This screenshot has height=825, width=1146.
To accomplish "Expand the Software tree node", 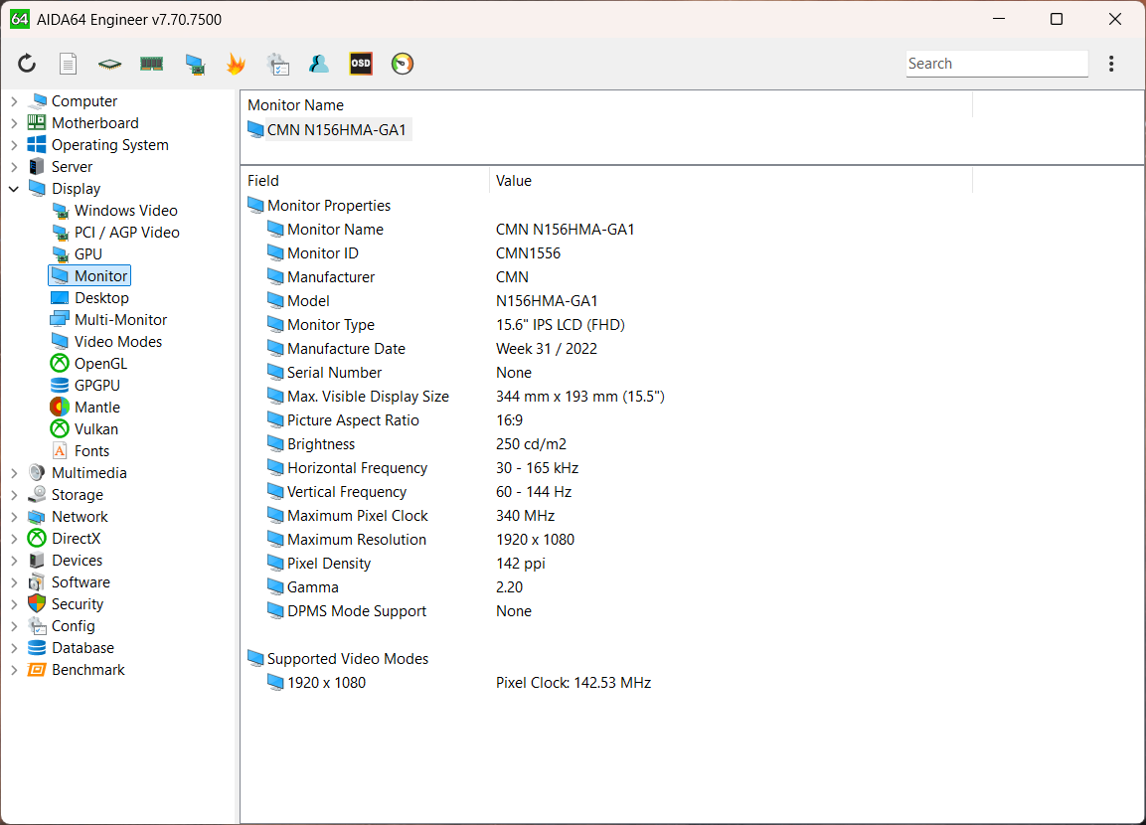I will click(x=14, y=583).
